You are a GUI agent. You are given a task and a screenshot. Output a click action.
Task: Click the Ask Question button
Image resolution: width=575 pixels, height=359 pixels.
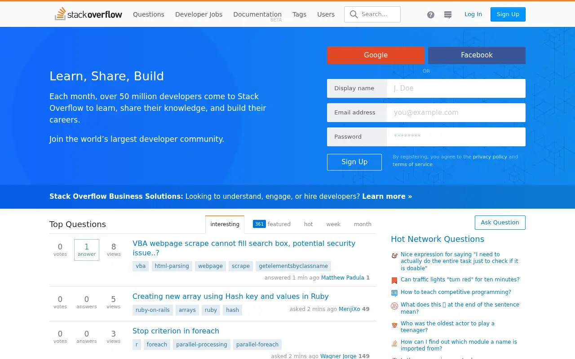pos(500,223)
